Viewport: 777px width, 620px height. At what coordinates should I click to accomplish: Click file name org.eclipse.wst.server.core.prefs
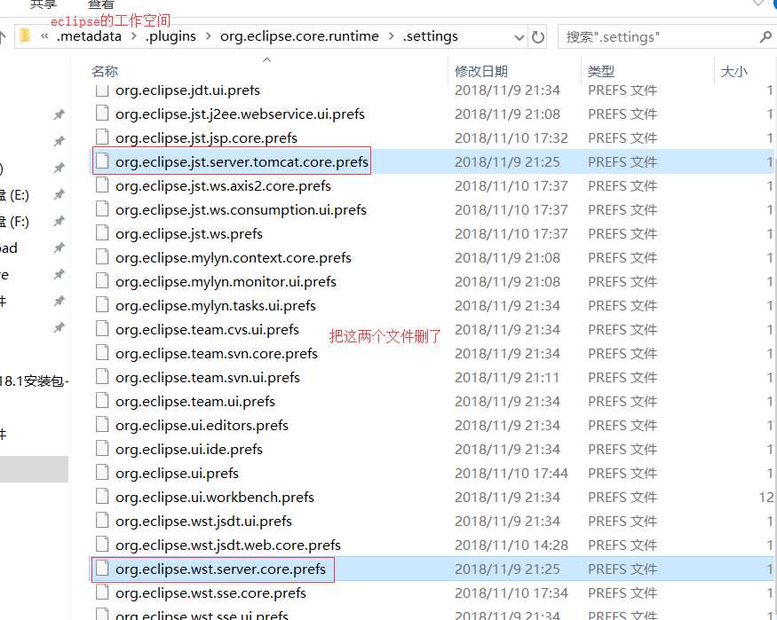(220, 569)
